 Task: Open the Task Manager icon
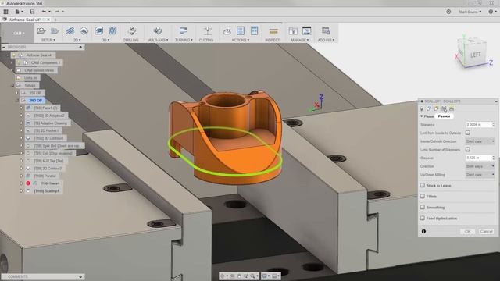307,30
